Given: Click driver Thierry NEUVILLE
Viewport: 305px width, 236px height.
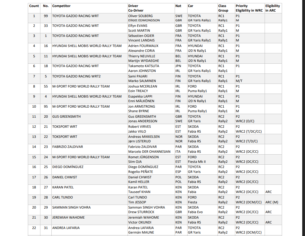Looking at the screenshot, I should 142,56.
